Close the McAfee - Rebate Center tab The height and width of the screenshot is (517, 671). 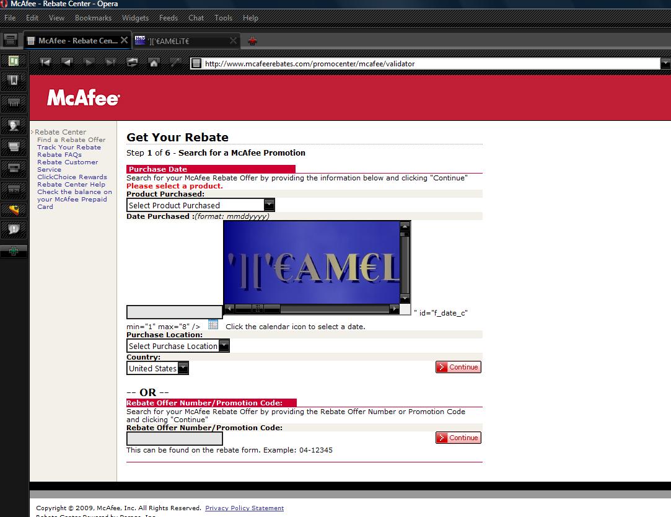click(x=124, y=40)
